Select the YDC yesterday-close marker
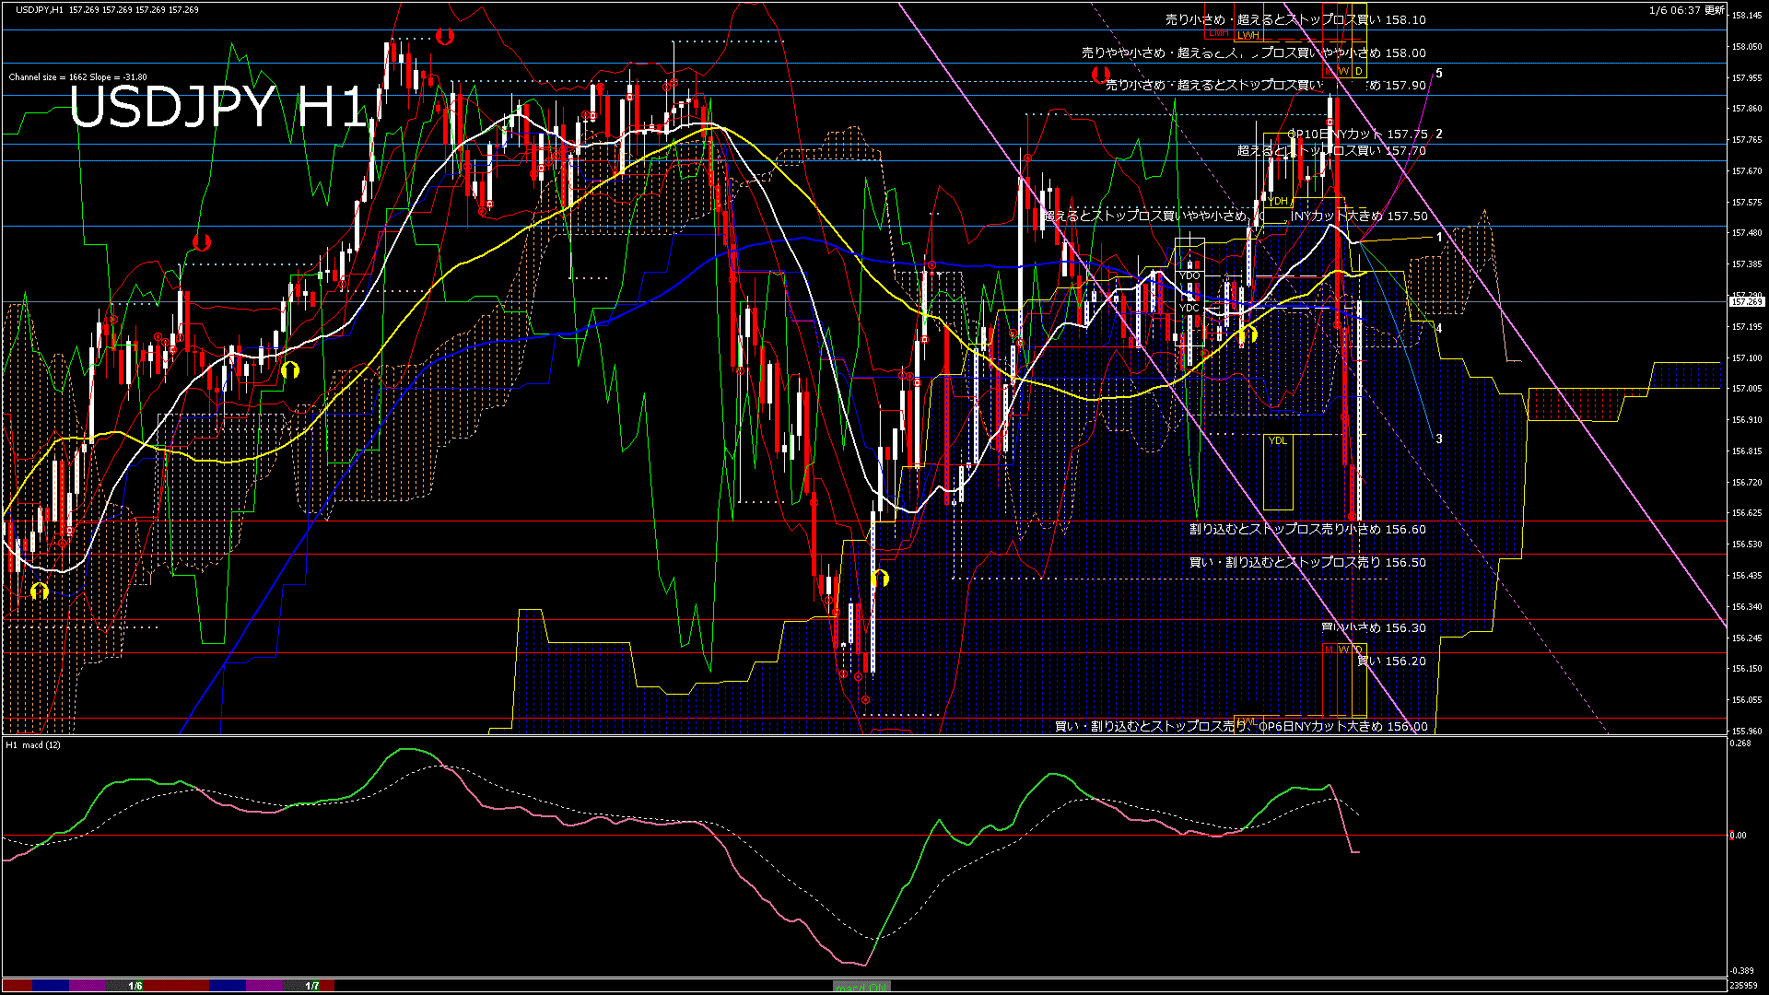Viewport: 1769px width, 995px height. (1190, 308)
